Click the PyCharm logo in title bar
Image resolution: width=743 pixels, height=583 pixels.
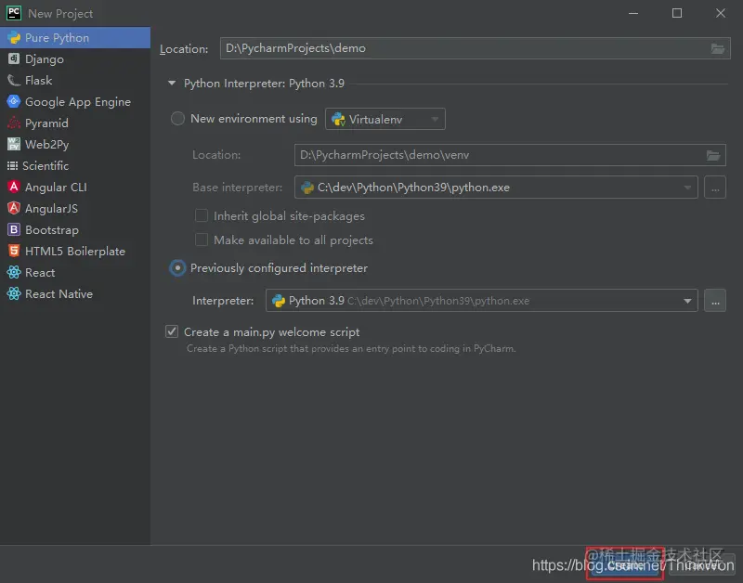pos(14,13)
